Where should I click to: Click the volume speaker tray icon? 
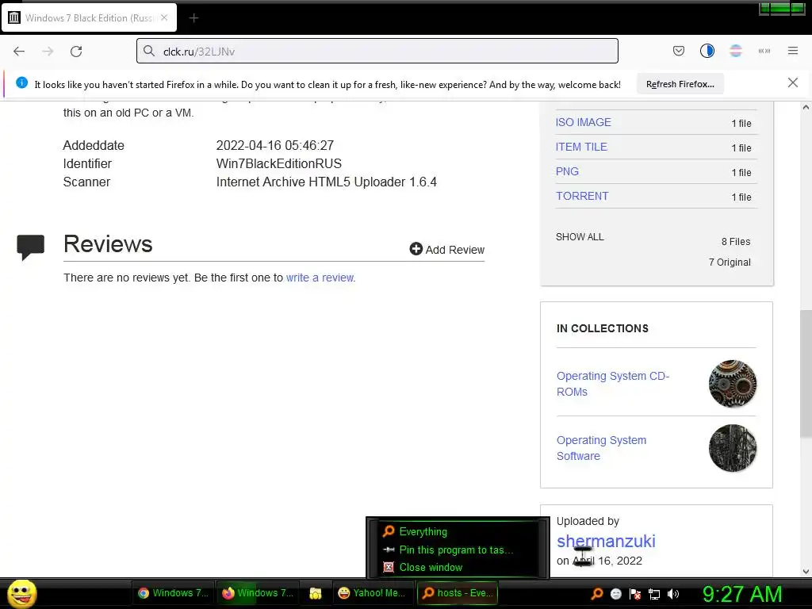672,594
